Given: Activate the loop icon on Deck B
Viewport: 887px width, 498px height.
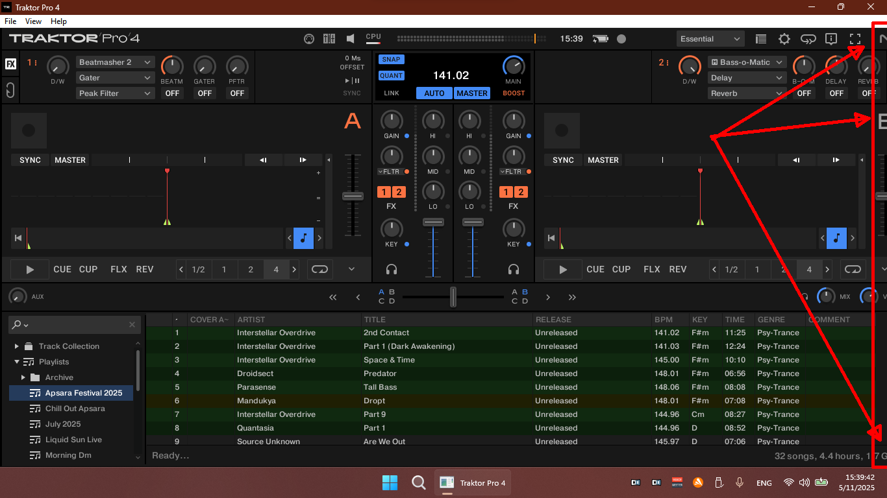Looking at the screenshot, I should (853, 269).
